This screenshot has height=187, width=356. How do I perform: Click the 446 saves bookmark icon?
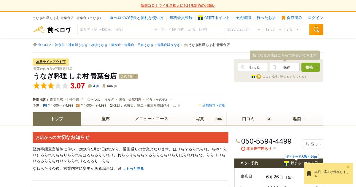click(104, 86)
